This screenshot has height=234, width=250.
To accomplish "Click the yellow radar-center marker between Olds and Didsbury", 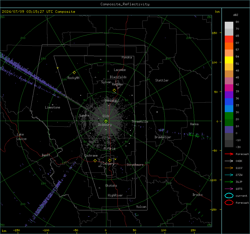I will click(106, 121).
